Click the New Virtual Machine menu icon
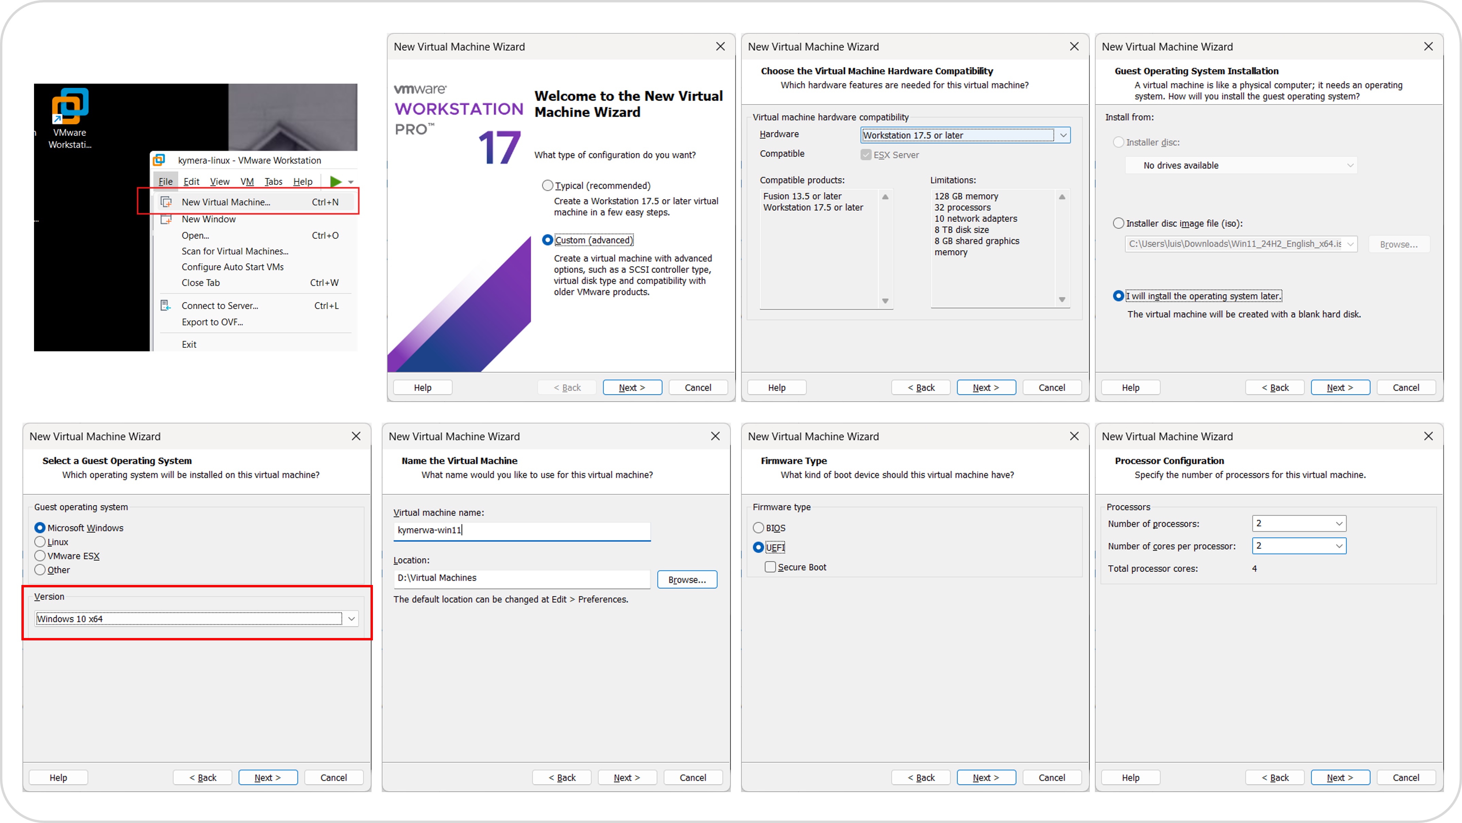This screenshot has height=823, width=1462. pyautogui.click(x=166, y=202)
